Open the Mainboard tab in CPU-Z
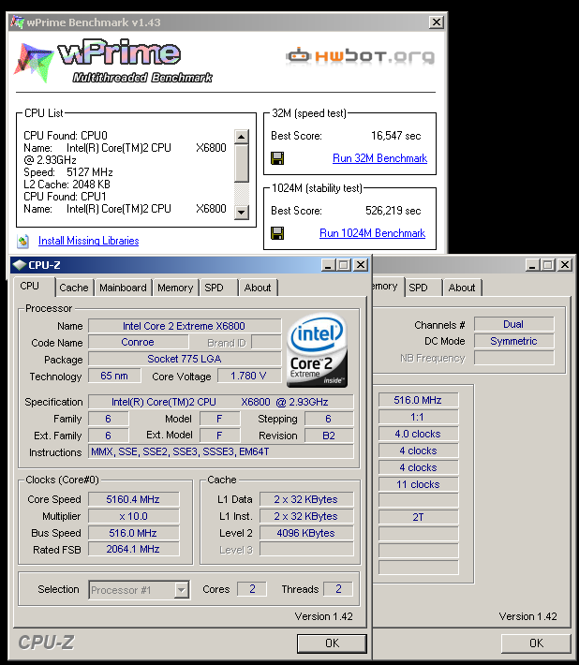Screen dimensions: 579x665 click(123, 288)
